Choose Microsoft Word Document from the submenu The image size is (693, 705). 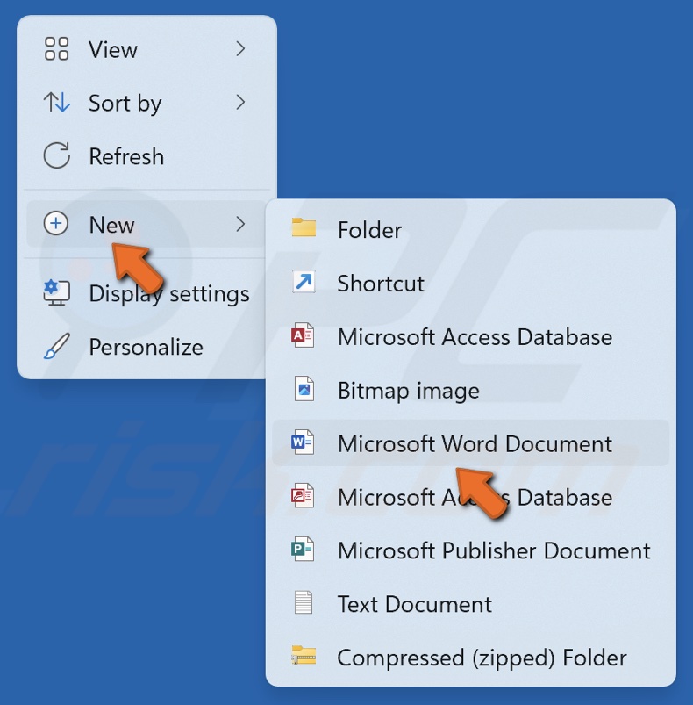pyautogui.click(x=475, y=444)
